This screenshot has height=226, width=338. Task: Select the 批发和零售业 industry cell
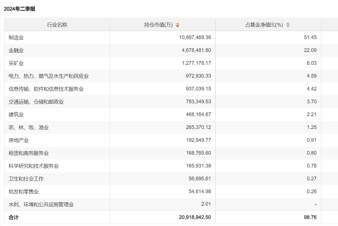click(x=24, y=192)
